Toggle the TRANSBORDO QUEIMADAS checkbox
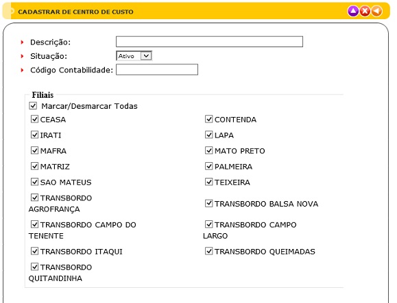Viewport: 397px width, 303px height. pos(209,251)
